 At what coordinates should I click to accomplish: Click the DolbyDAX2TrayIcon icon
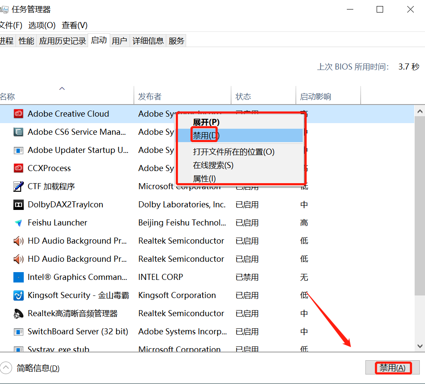[18, 205]
